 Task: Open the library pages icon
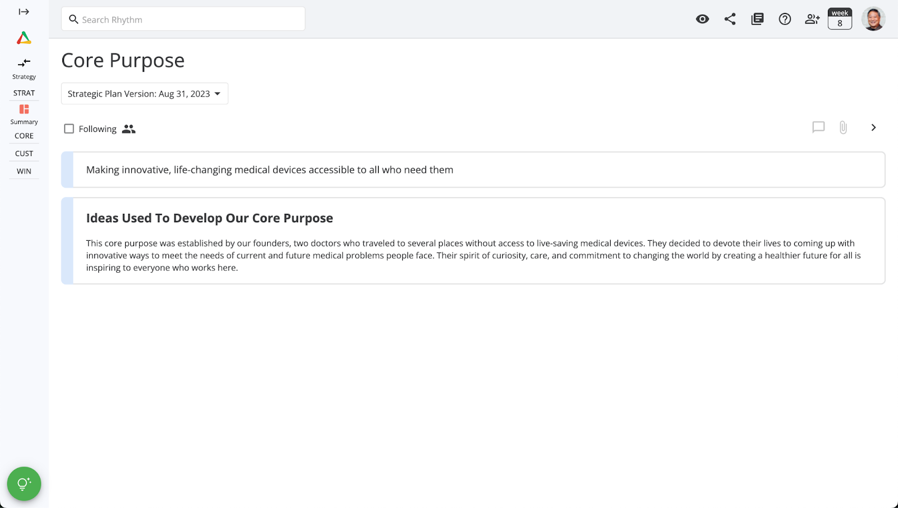[757, 19]
